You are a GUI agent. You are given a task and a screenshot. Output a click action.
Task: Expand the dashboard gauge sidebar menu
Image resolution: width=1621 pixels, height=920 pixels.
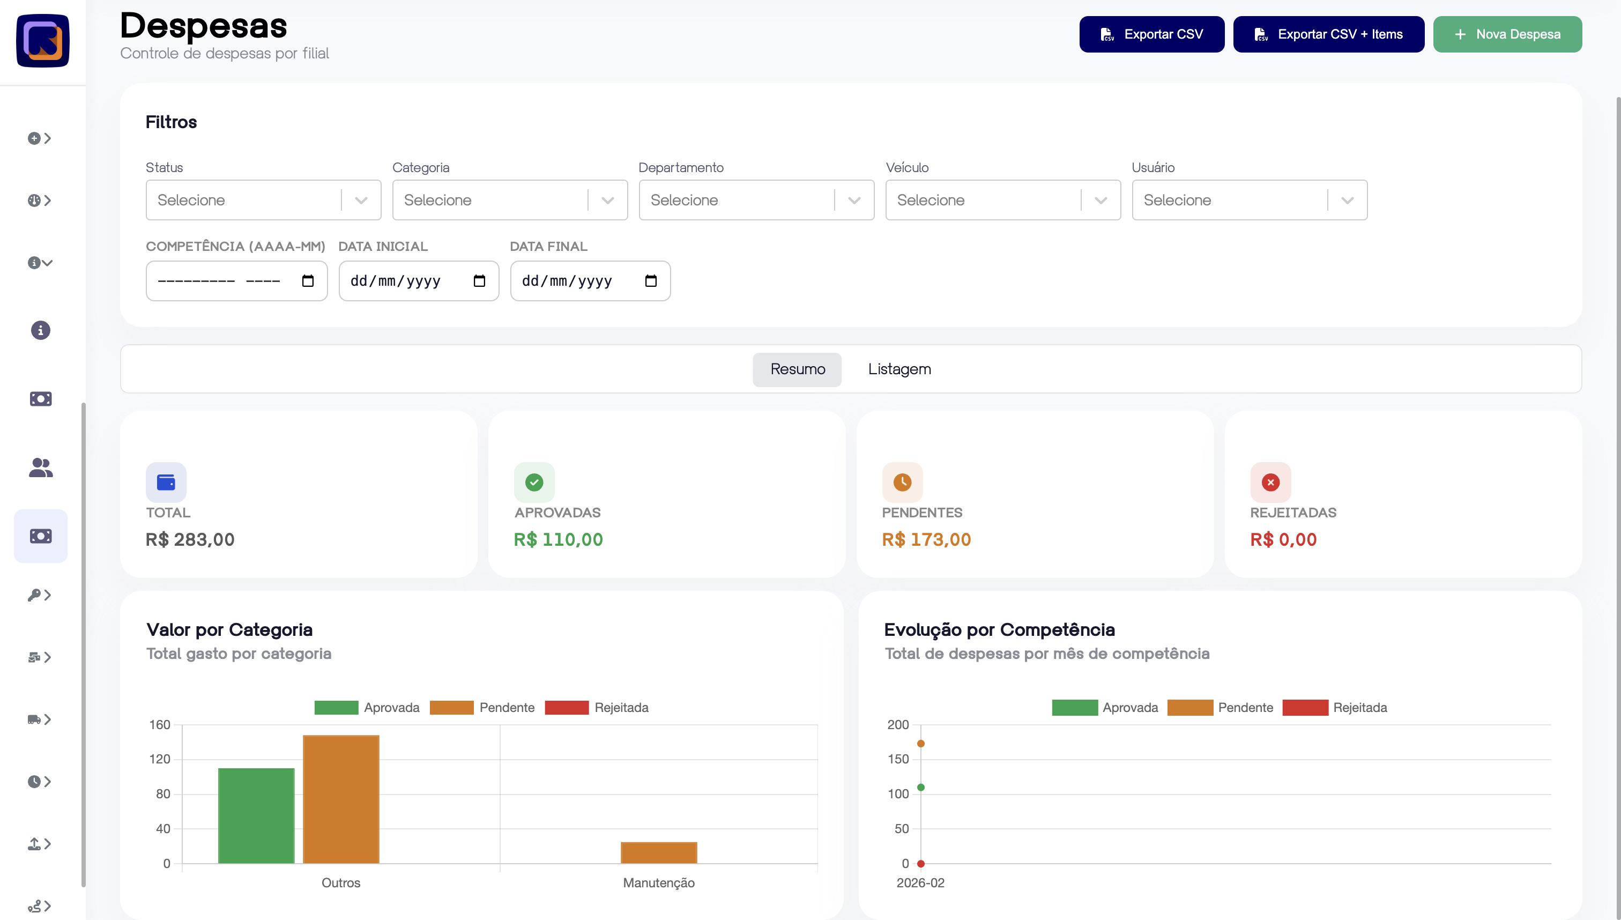pyautogui.click(x=39, y=201)
